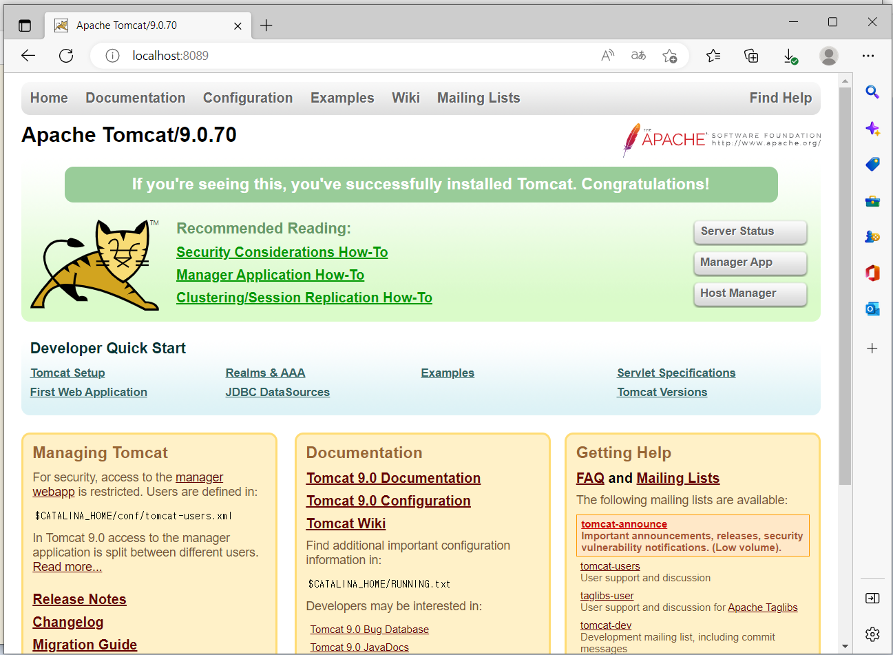Open the tomcat-users mailing list link
This screenshot has width=893, height=655.
pyautogui.click(x=610, y=566)
